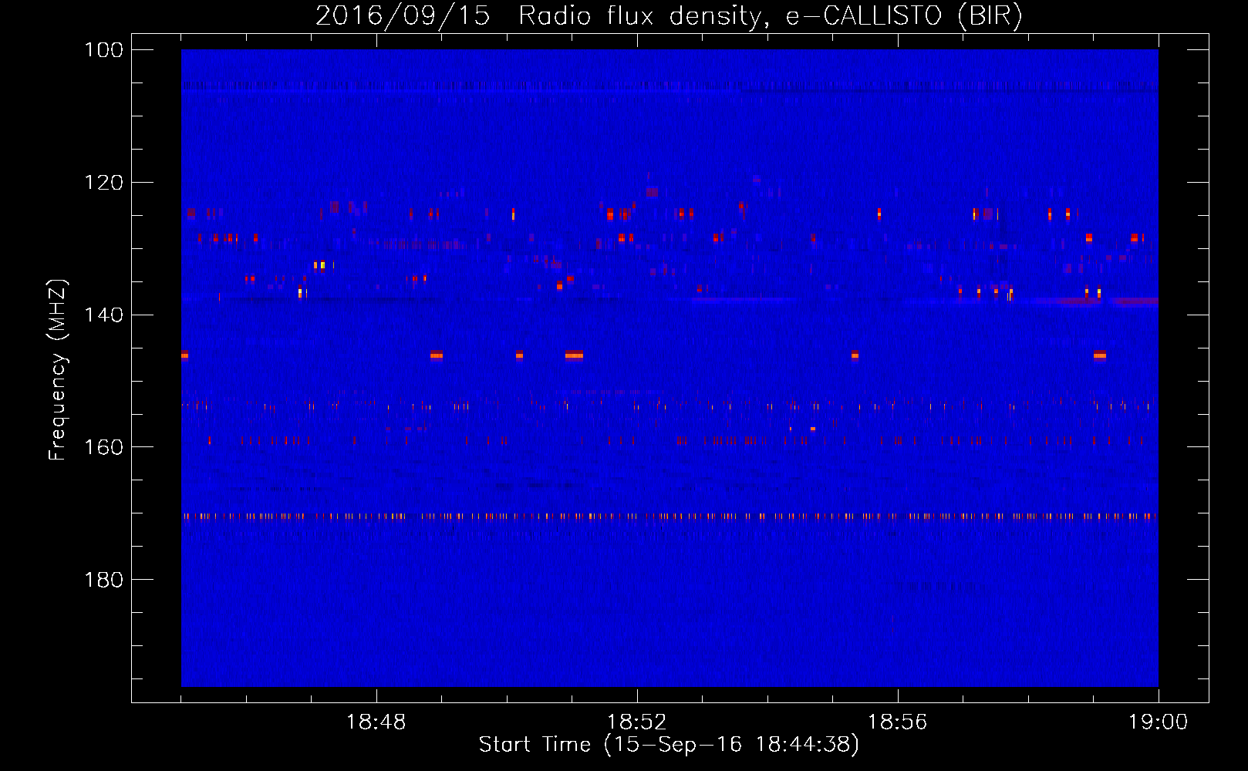The height and width of the screenshot is (771, 1248).
Task: Select the '100' frequency axis label
Action: 103,50
